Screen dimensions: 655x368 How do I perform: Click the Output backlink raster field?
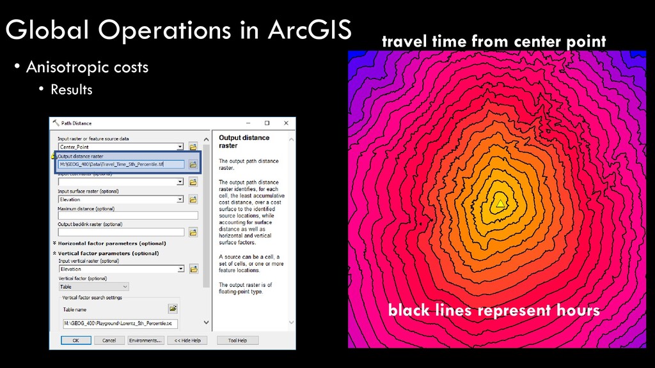coord(121,232)
